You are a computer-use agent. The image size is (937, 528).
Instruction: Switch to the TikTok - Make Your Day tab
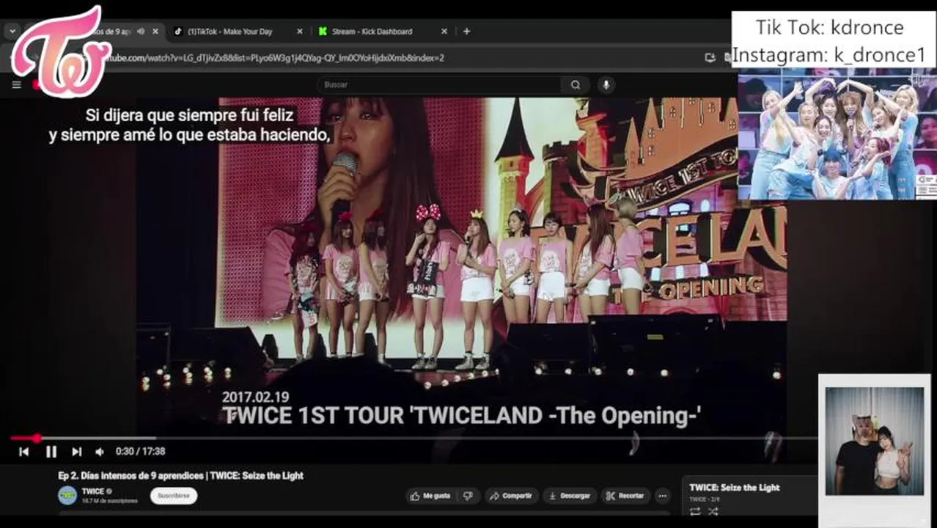coord(229,32)
